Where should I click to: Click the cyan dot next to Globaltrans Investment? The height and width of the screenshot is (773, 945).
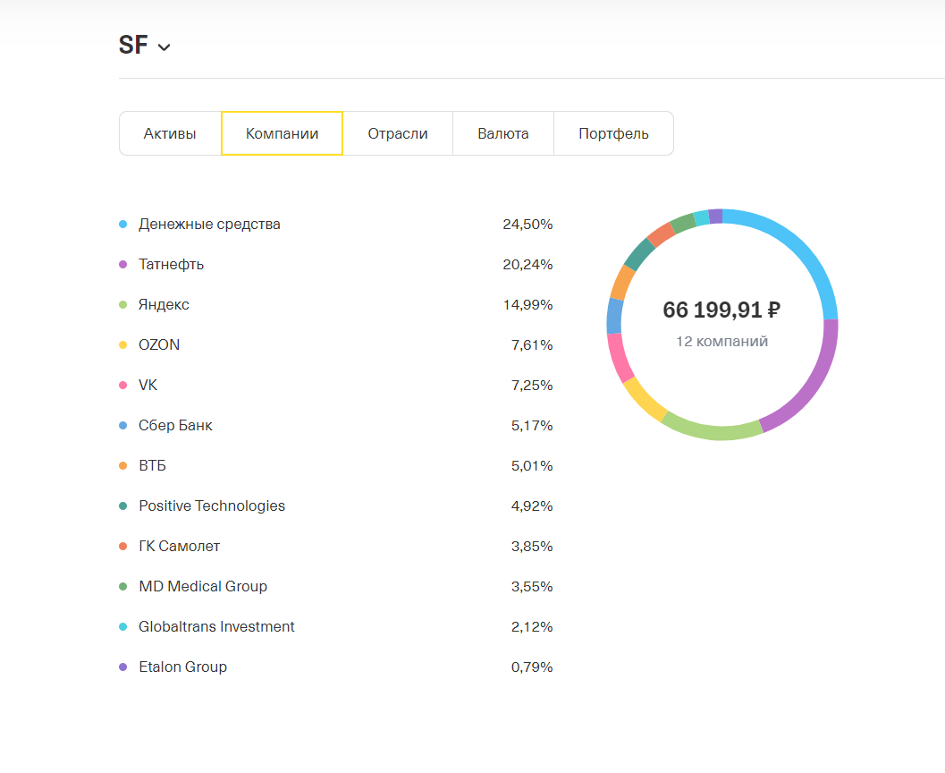(123, 626)
